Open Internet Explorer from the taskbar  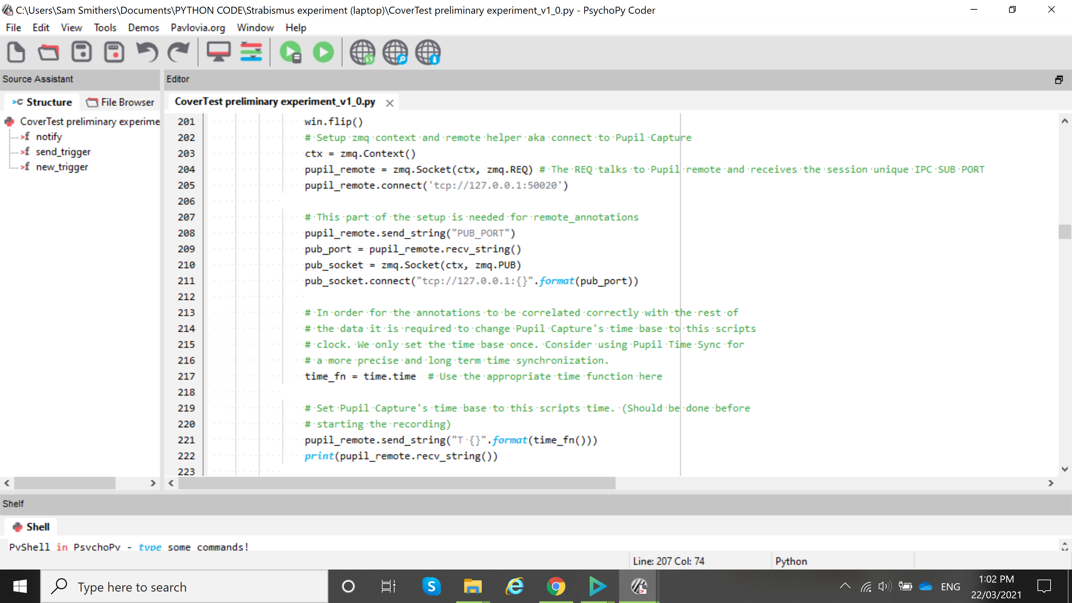(x=514, y=587)
